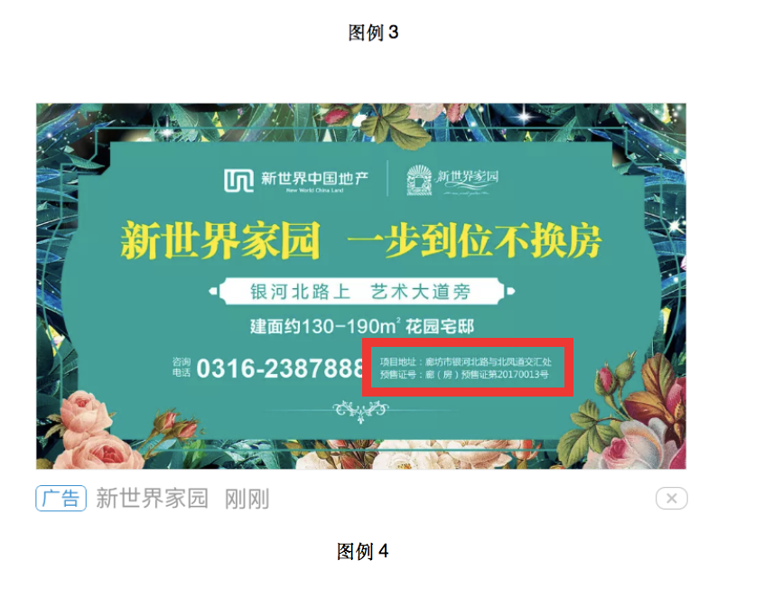This screenshot has height=598, width=764.
Task: Open the 新世界家园 advertiser name link
Action: [152, 498]
